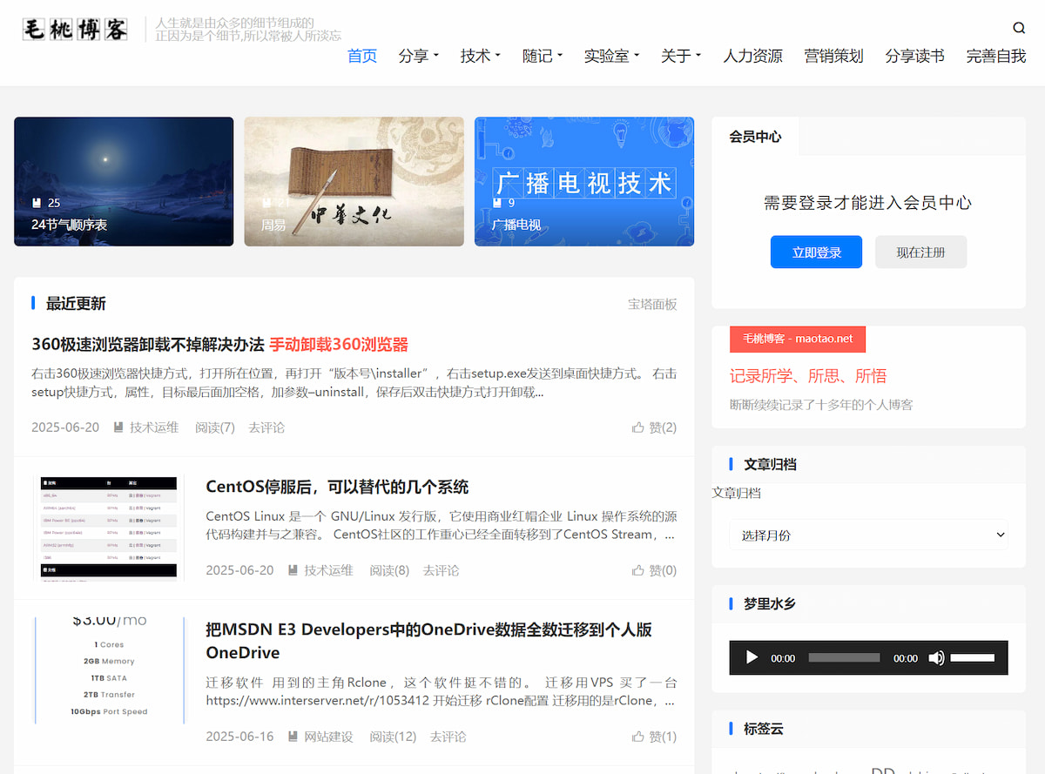
Task: Switch to the 会员中心 tab
Action: coord(756,137)
